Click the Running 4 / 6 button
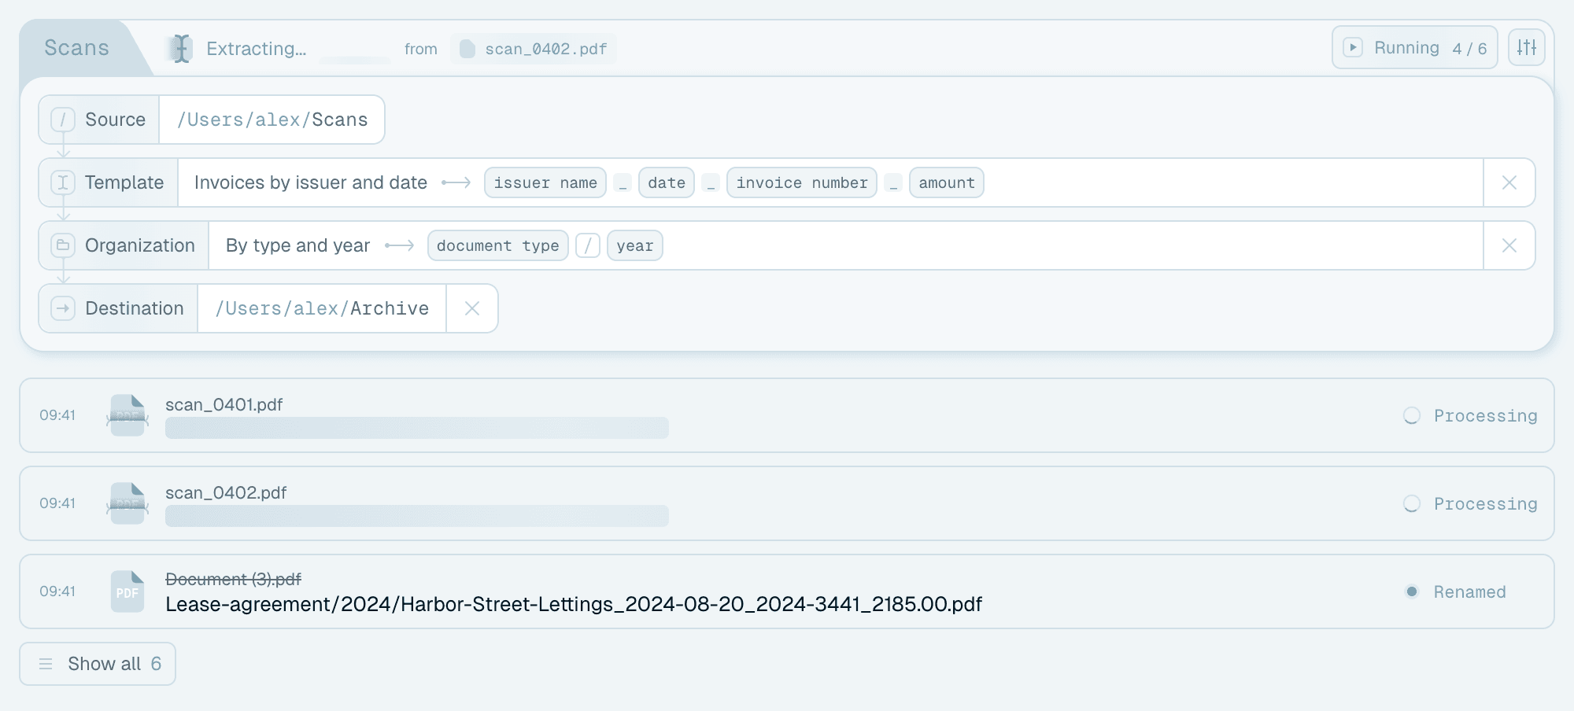Image resolution: width=1574 pixels, height=711 pixels. click(1414, 48)
